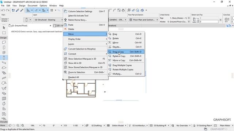Select the Marquee tool in toolbox
Viewport: 234px width, 131px height.
tap(4, 33)
